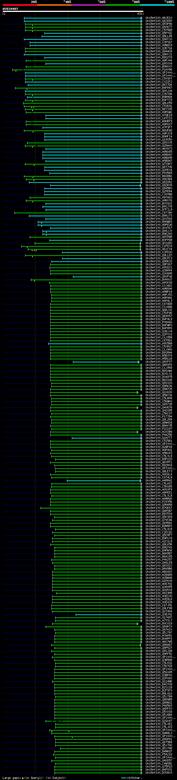Screen dimensions: 177x780
Task: Open hit UniRef100_B9HWB3
Action: pyautogui.click(x=159, y=222)
